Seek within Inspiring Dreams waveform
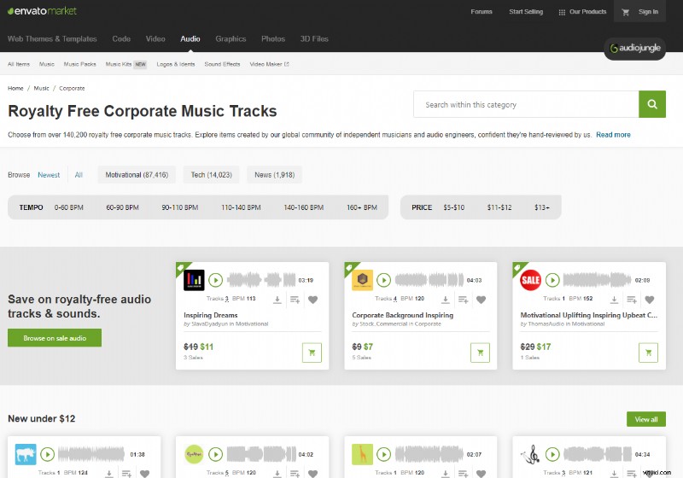The width and height of the screenshot is (683, 478). click(x=261, y=280)
